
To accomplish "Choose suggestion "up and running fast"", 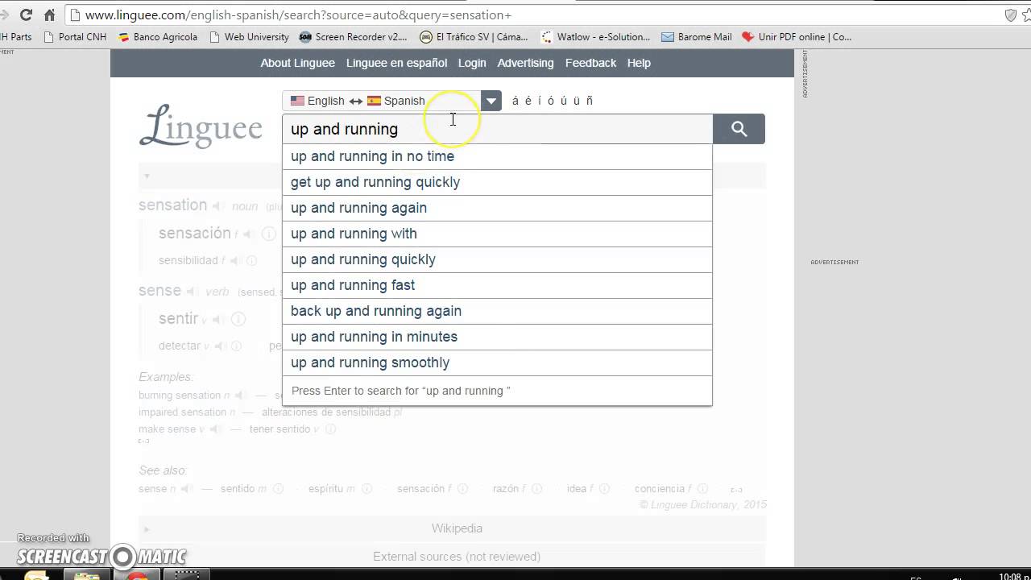I will click(x=497, y=285).
